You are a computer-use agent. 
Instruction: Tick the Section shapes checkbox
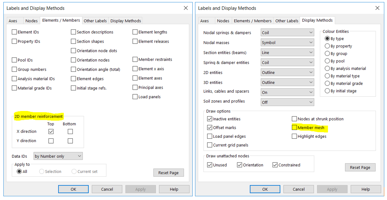tap(73, 42)
